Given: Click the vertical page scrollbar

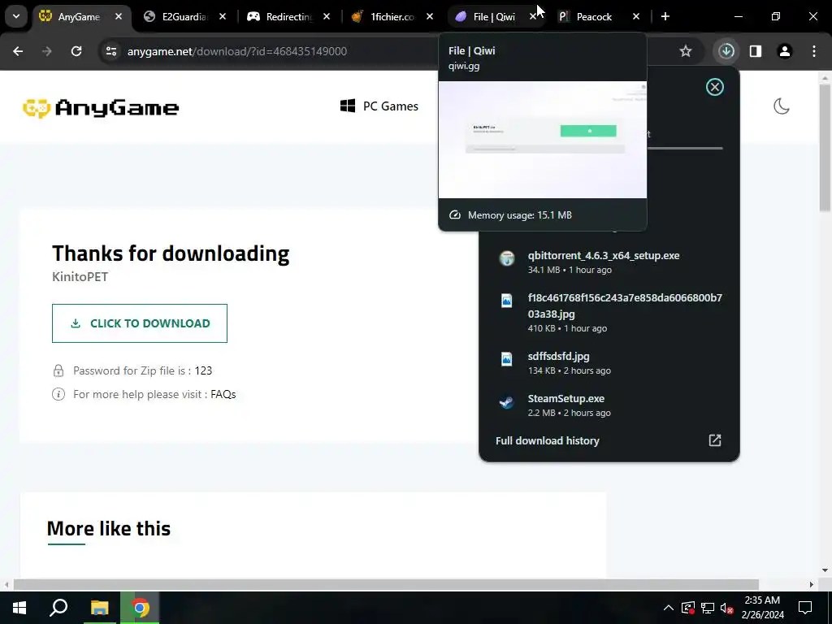Looking at the screenshot, I should (825, 148).
